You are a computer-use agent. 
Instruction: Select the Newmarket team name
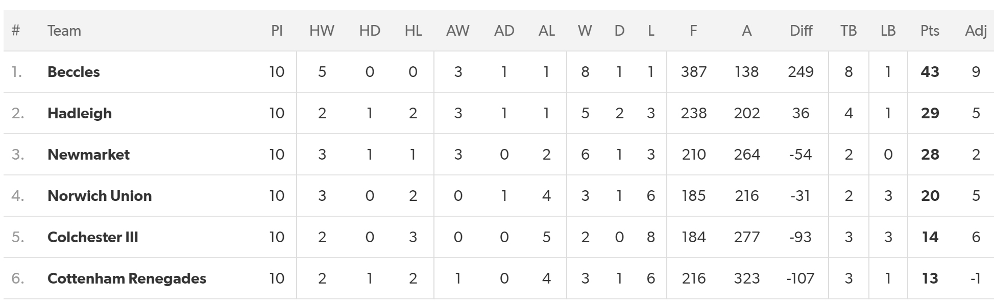pyautogui.click(x=88, y=155)
